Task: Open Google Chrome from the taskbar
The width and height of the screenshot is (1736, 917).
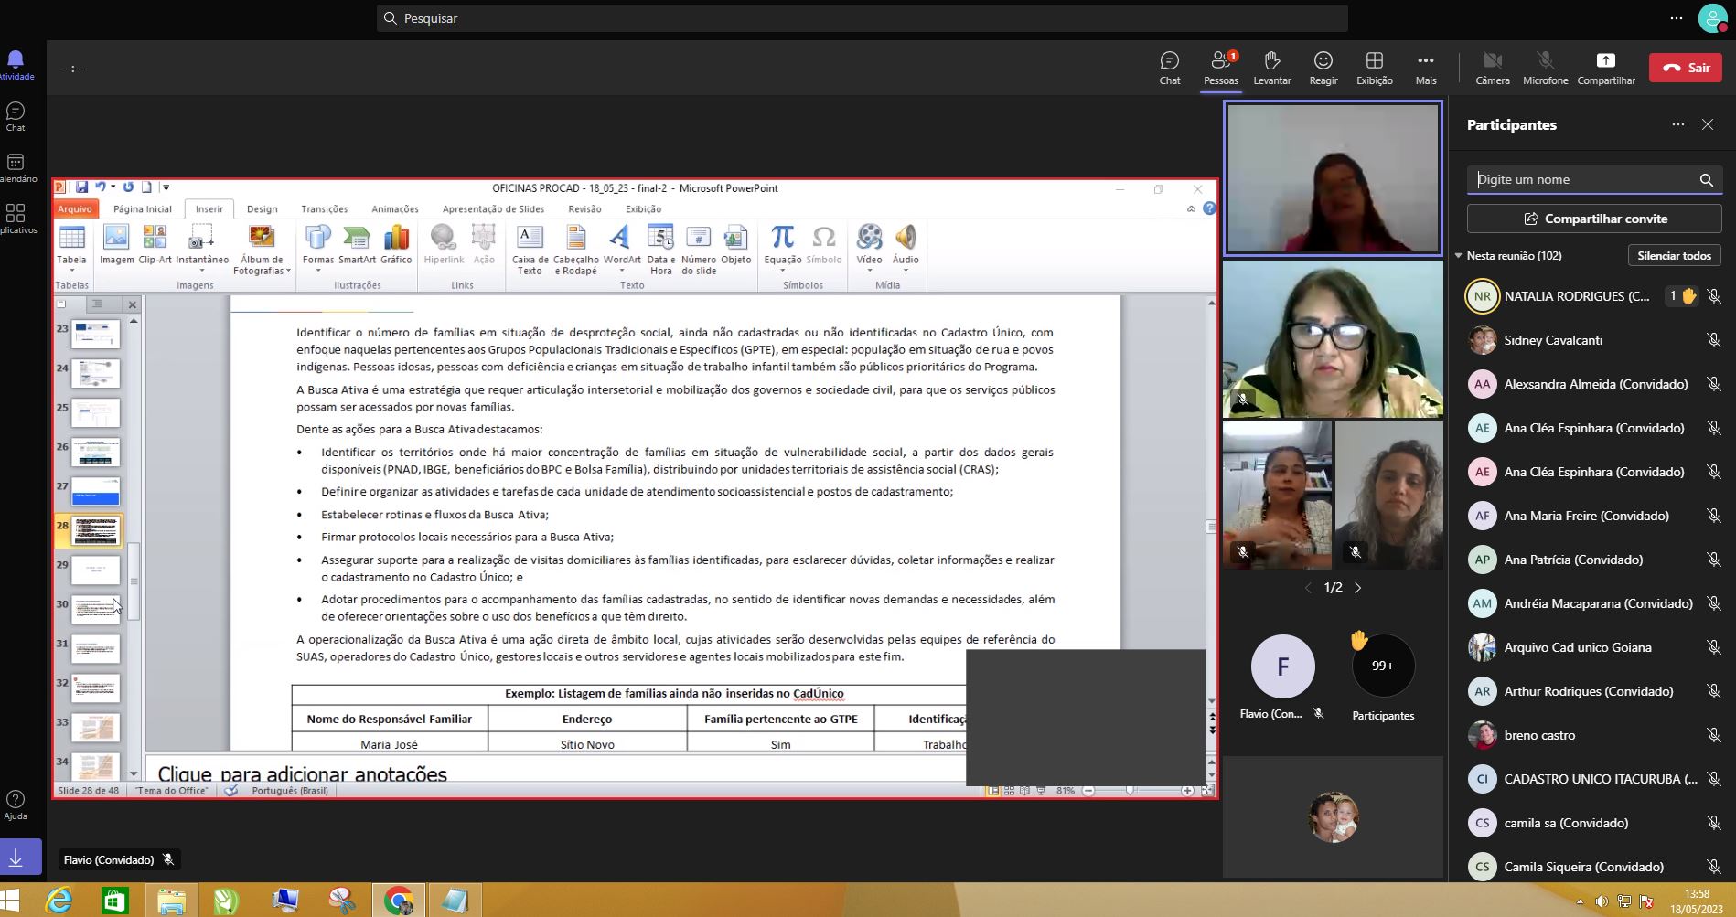Action: click(398, 901)
